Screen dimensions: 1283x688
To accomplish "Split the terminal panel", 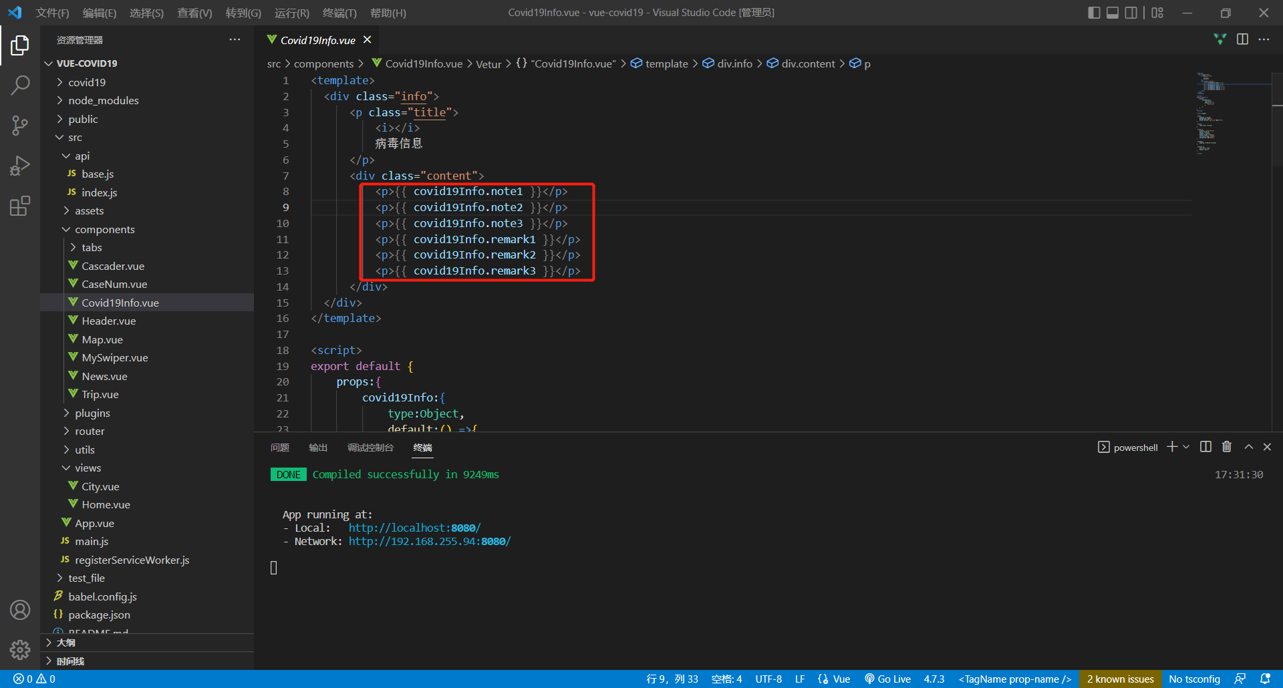I will (x=1205, y=447).
